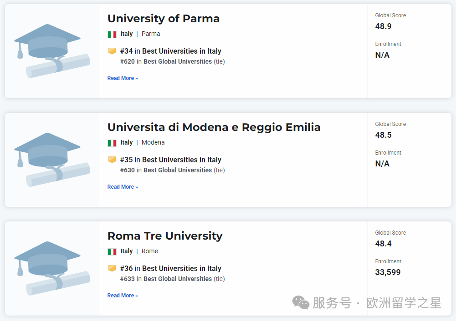Click the Roma Tre University graduation cap image
Image resolution: width=456 pixels, height=321 pixels.
pyautogui.click(x=52, y=268)
